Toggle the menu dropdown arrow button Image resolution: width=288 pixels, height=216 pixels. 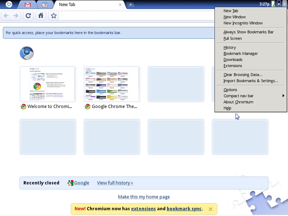pos(284,4)
